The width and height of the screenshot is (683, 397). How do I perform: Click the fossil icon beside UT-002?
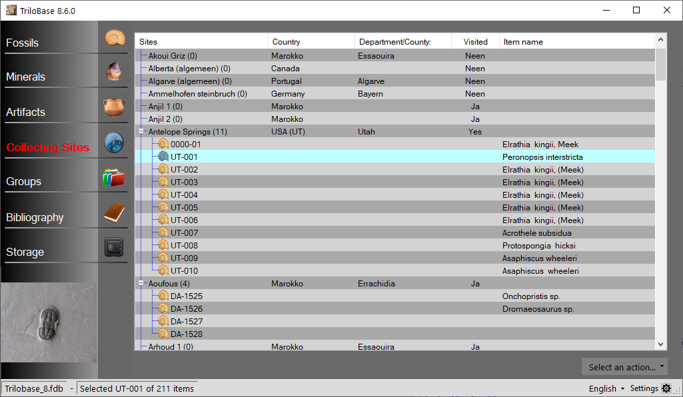point(163,169)
